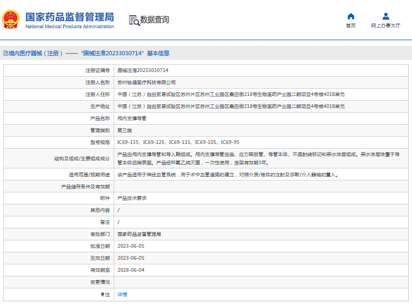Click the 生产地址 label
Viewport: 412px width, 304px height.
click(100, 106)
